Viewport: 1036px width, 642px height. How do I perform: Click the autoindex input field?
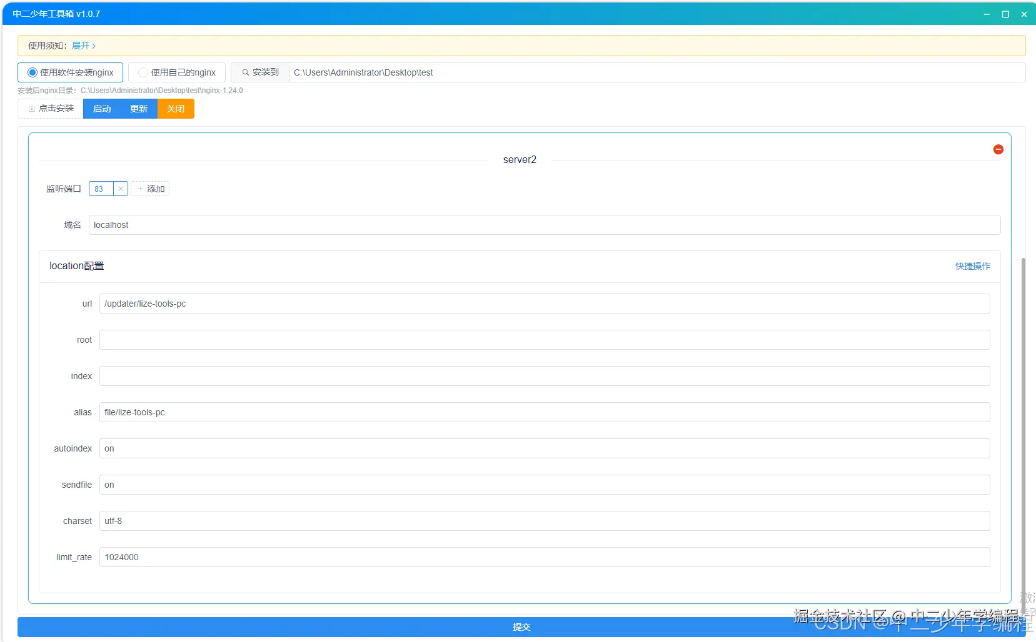[545, 448]
